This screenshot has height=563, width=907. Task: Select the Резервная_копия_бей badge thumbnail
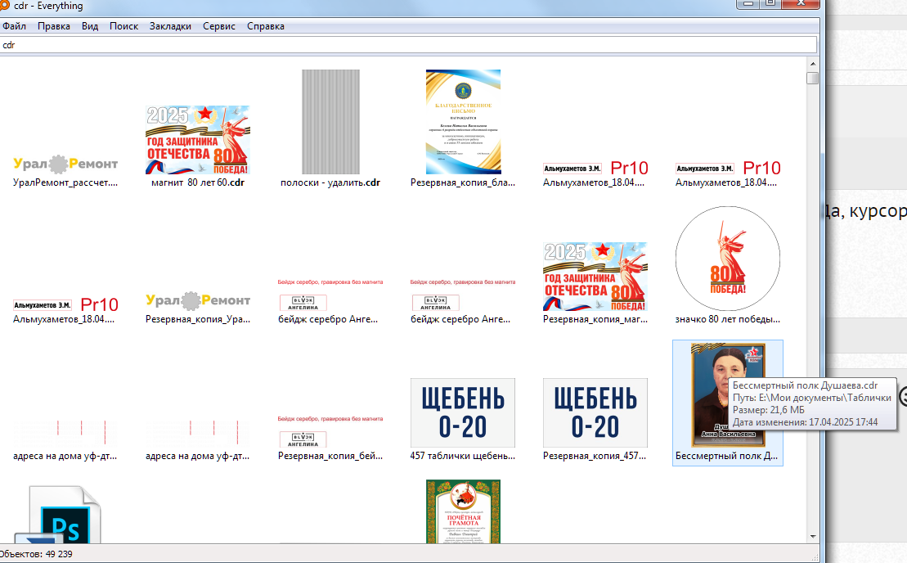click(330, 431)
